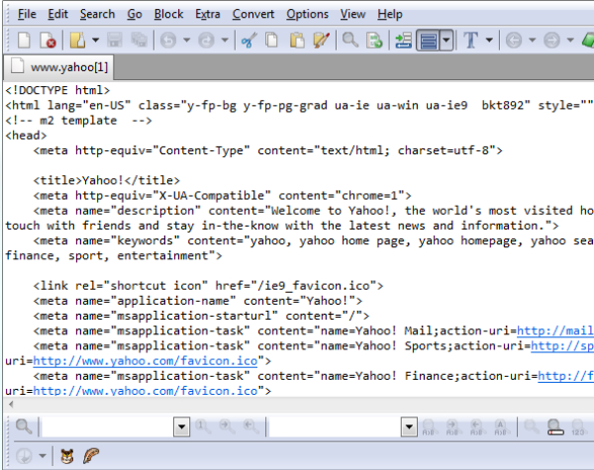Open the File menu
The image size is (594, 470).
27,14
